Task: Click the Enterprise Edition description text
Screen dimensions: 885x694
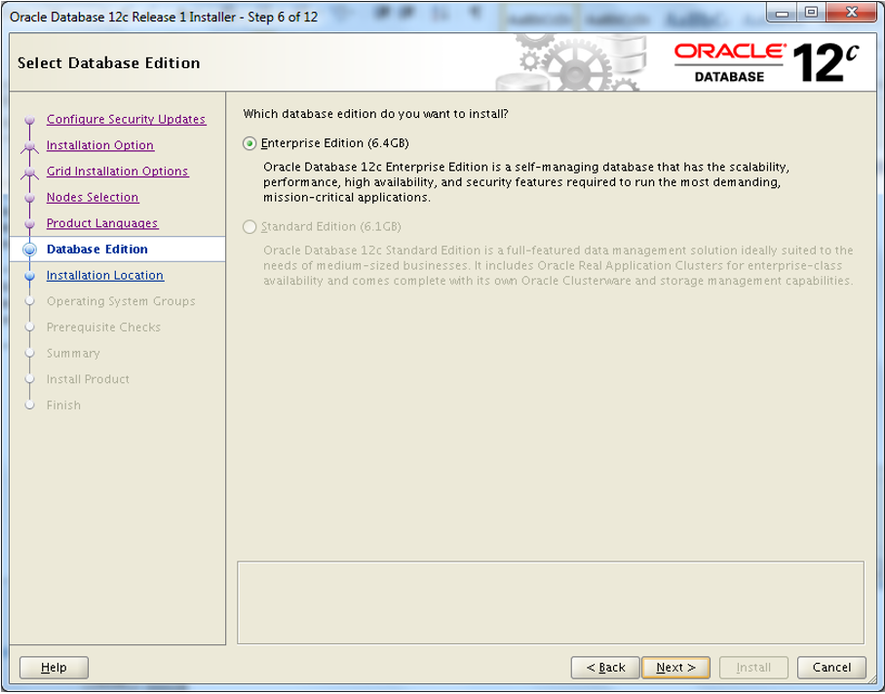Action: point(526,182)
